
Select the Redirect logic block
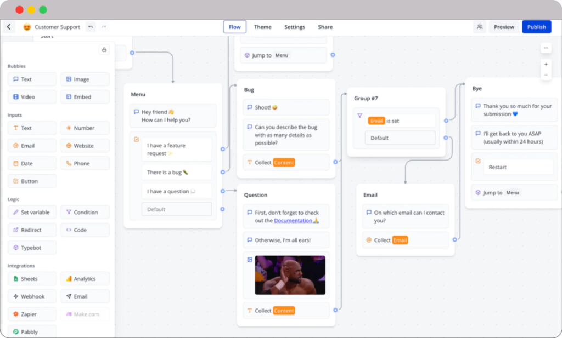(x=31, y=230)
